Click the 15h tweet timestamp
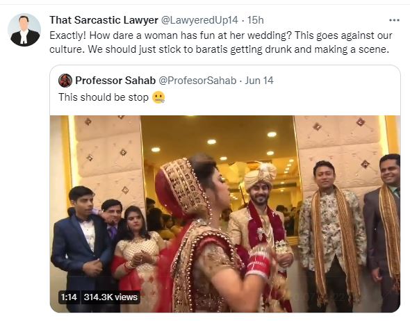The height and width of the screenshot is (321, 410). 256,20
